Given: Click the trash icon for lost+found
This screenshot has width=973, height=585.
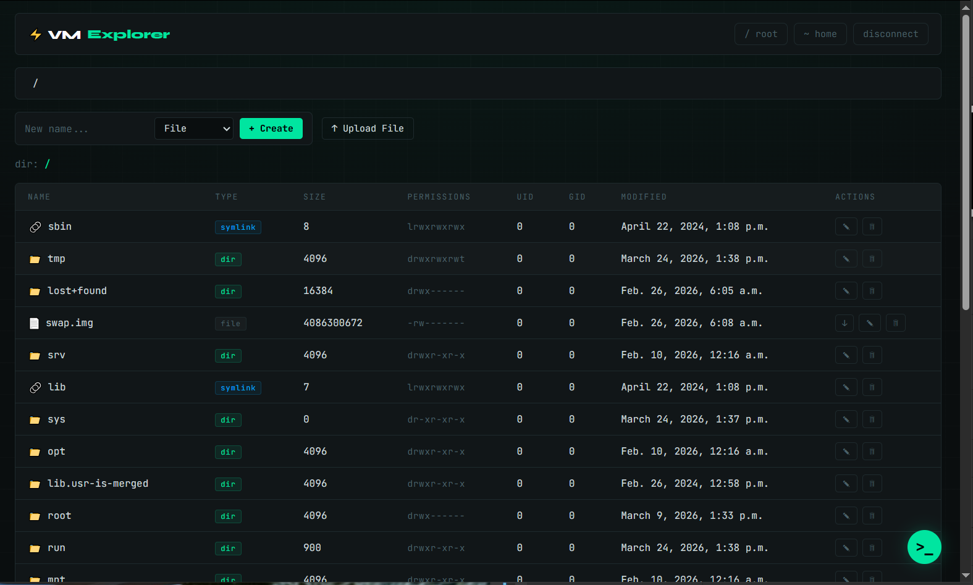Looking at the screenshot, I should pos(872,291).
